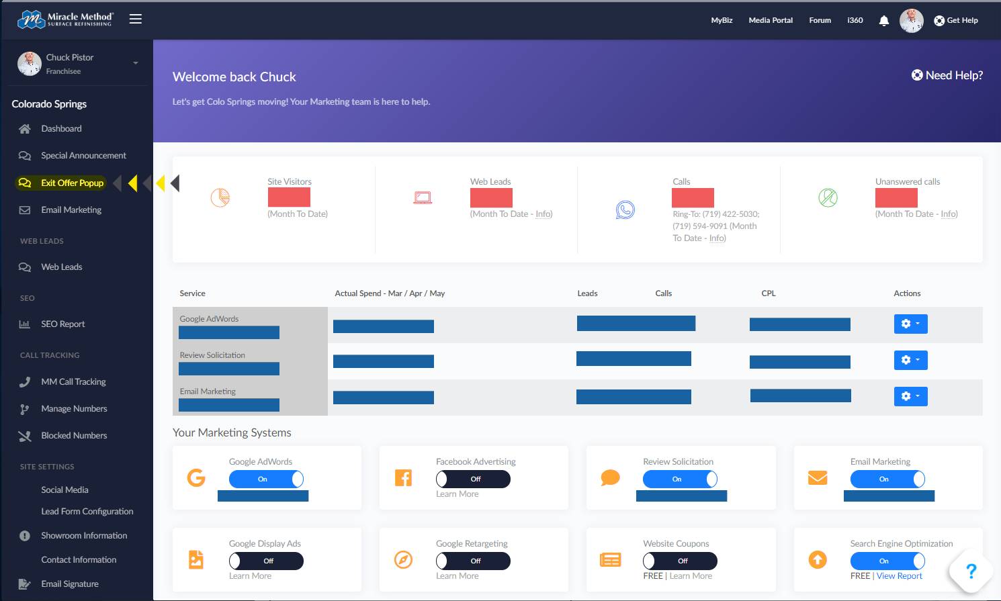1001x601 pixels.
Task: Open the floating question mark help button
Action: tap(971, 571)
